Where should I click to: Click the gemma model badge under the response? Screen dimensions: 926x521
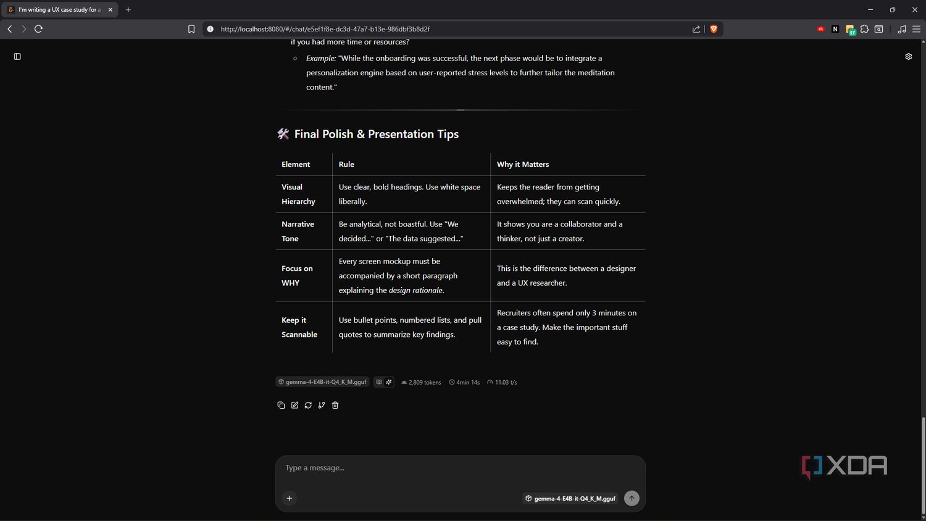pos(322,382)
